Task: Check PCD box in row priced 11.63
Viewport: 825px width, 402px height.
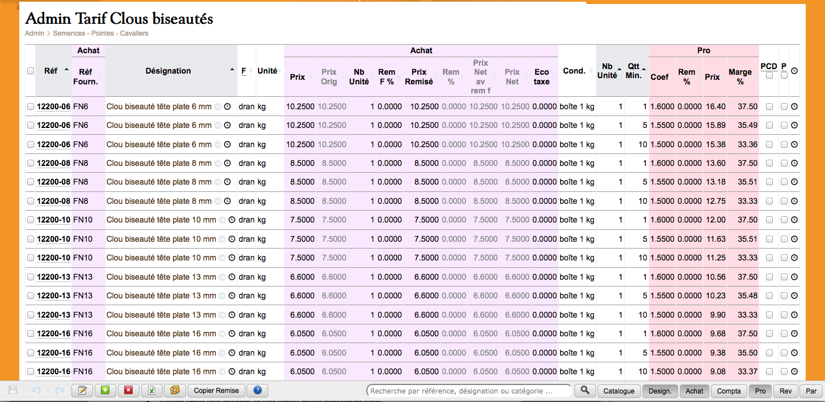Action: 769,239
